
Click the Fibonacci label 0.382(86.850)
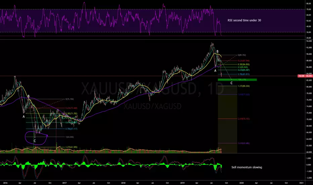pyautogui.click(x=243, y=64)
